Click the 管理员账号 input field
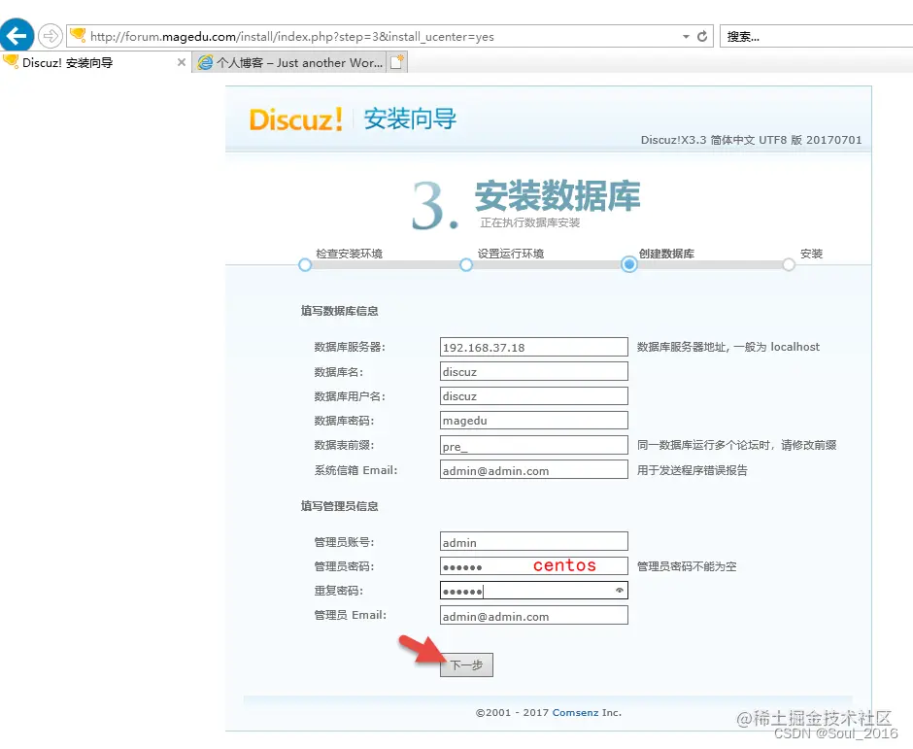The image size is (913, 749). pos(534,541)
